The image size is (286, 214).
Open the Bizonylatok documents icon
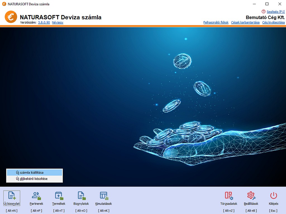[x=81, y=195]
